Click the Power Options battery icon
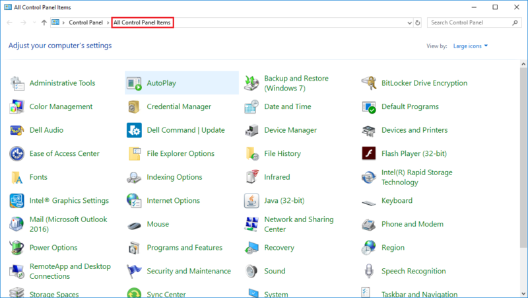Viewport: 528px width, 298px height. point(17,248)
